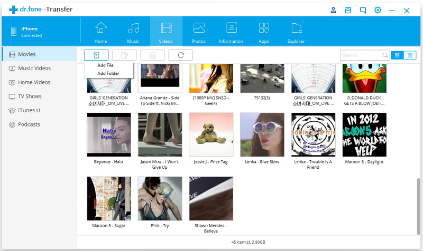Choose Add Folder from dropdown
This screenshot has height=251, width=423.
(108, 73)
